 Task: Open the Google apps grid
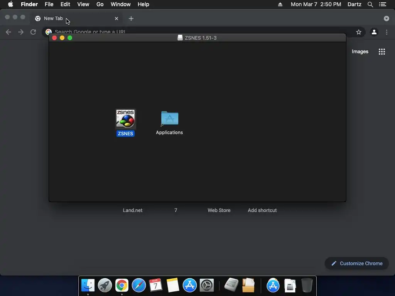382,52
